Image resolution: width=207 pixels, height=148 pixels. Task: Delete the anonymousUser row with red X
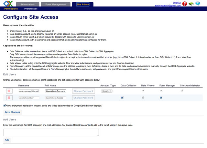pos(9,97)
